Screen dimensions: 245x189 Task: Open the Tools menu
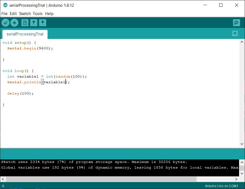(38, 14)
